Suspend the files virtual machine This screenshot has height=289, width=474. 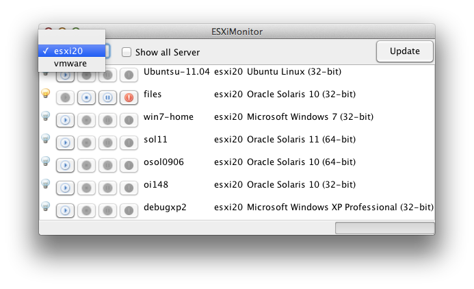coord(107,97)
